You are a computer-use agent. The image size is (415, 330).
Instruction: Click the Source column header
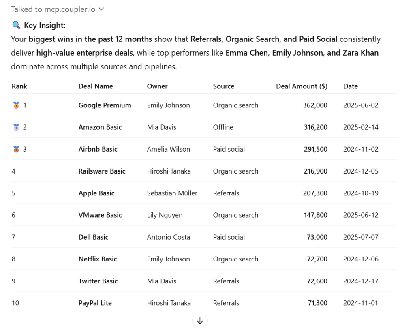click(224, 86)
